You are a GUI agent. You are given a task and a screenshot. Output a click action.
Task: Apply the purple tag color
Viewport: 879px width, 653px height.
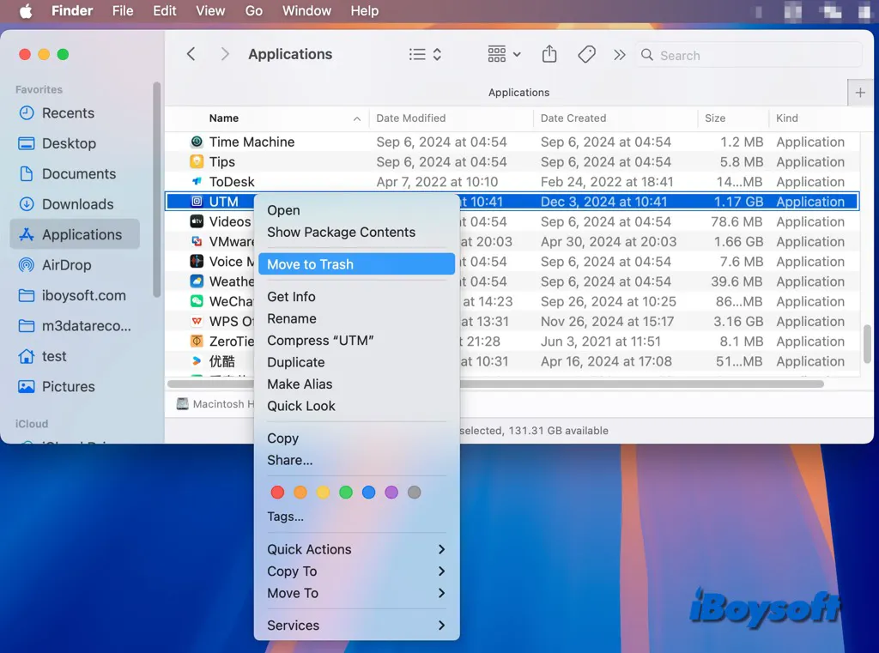[391, 493]
